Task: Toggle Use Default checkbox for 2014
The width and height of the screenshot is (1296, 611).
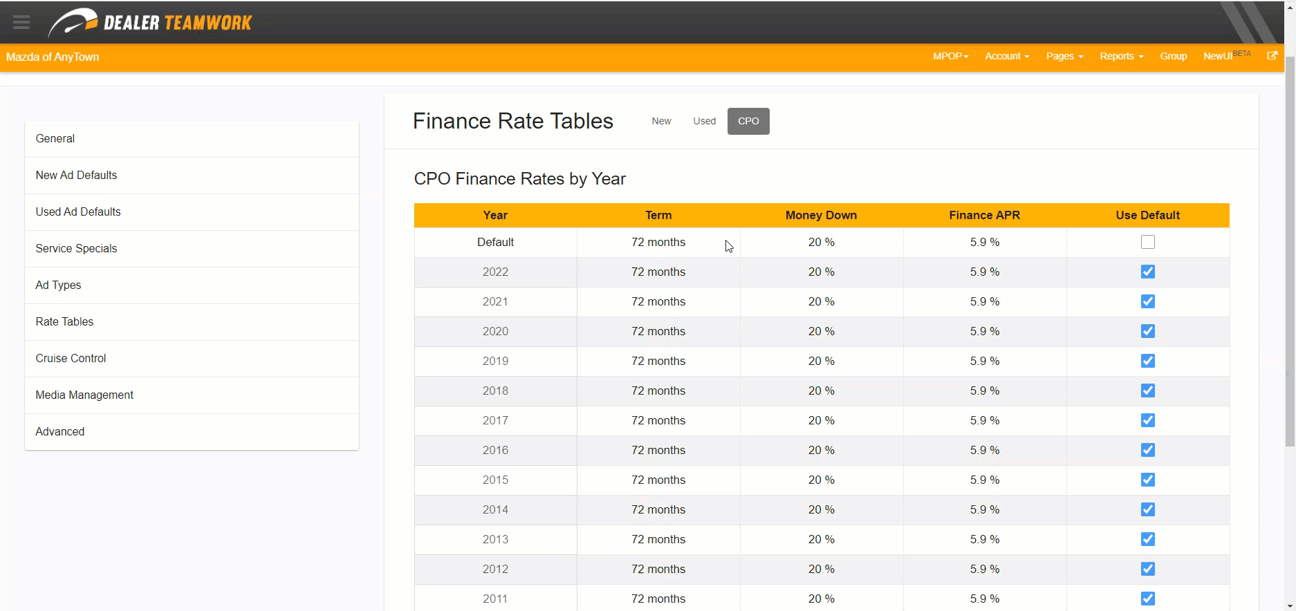Action: tap(1147, 509)
